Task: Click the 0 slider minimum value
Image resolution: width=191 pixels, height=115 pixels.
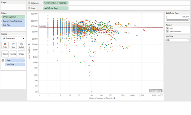Action: pyautogui.click(x=167, y=17)
